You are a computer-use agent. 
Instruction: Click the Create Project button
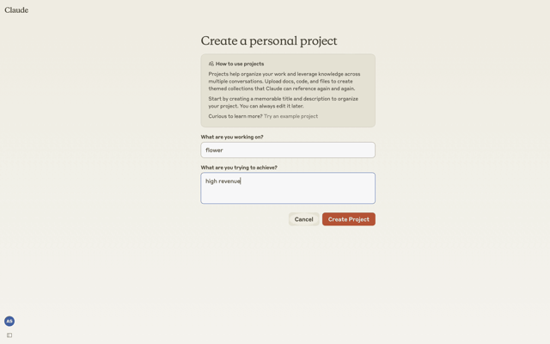click(x=349, y=219)
